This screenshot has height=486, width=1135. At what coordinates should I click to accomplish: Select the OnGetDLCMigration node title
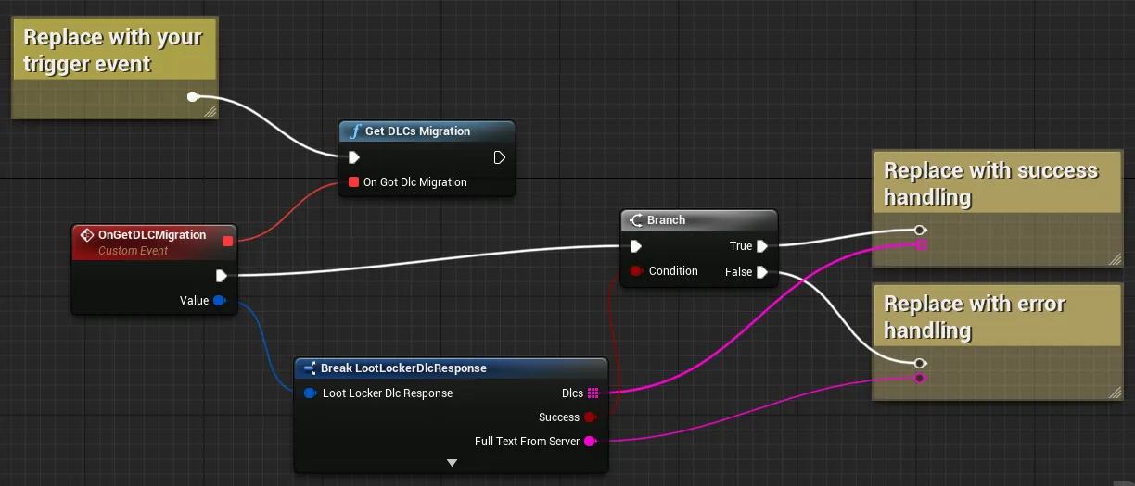coord(152,235)
